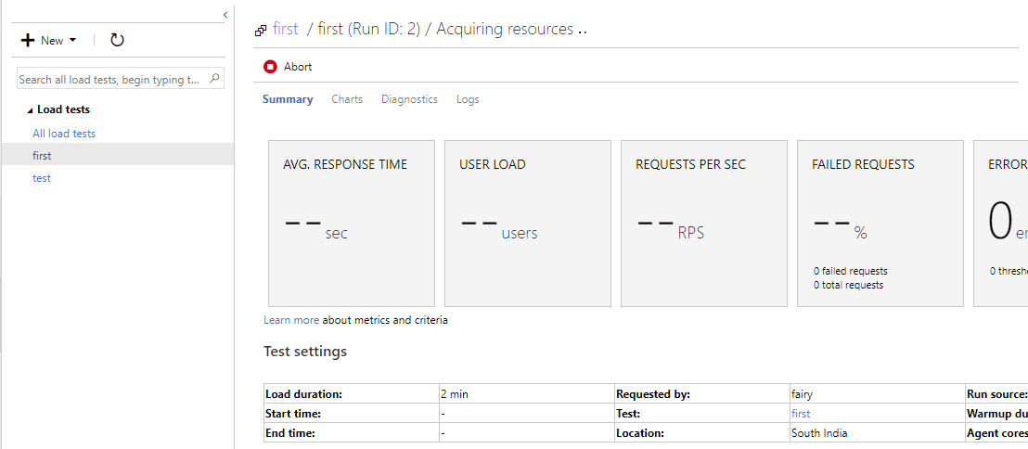
Task: Click the 'Location:' label cell
Action: tap(701, 433)
